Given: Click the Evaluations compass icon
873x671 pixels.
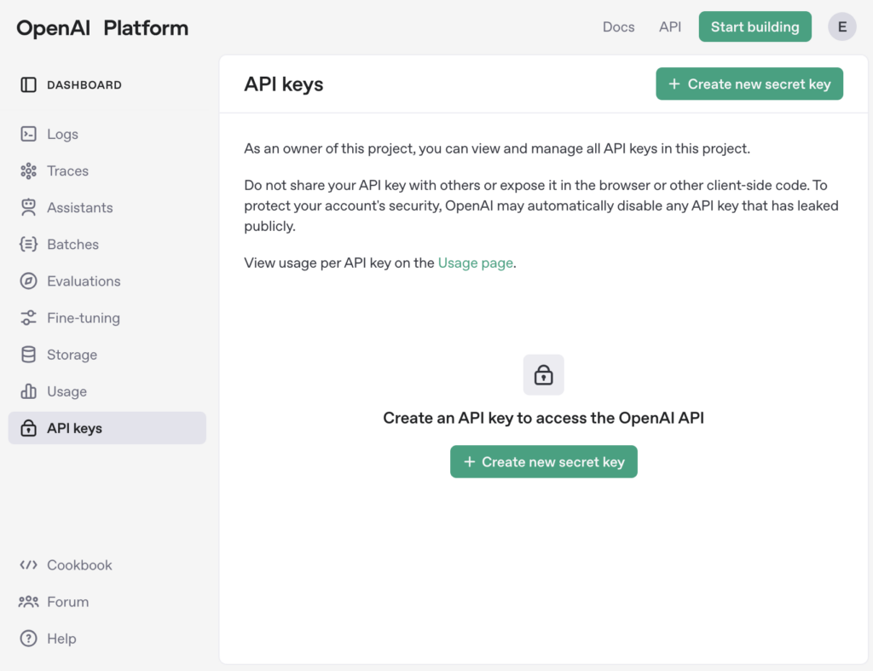Looking at the screenshot, I should click(x=28, y=281).
